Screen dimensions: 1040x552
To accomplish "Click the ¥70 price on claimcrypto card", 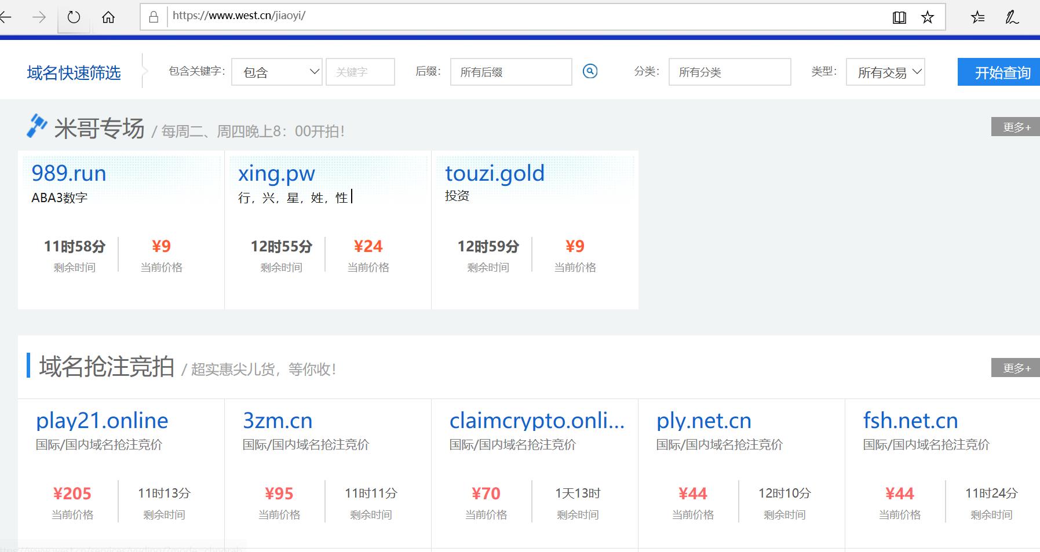I will click(x=486, y=493).
